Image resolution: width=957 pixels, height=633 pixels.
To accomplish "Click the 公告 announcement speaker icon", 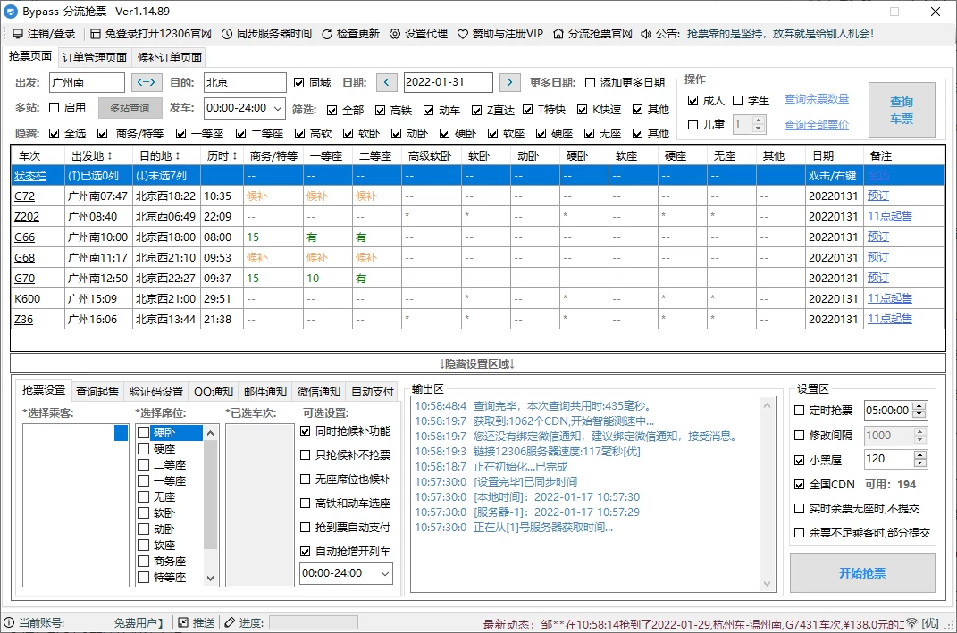I will 644,33.
